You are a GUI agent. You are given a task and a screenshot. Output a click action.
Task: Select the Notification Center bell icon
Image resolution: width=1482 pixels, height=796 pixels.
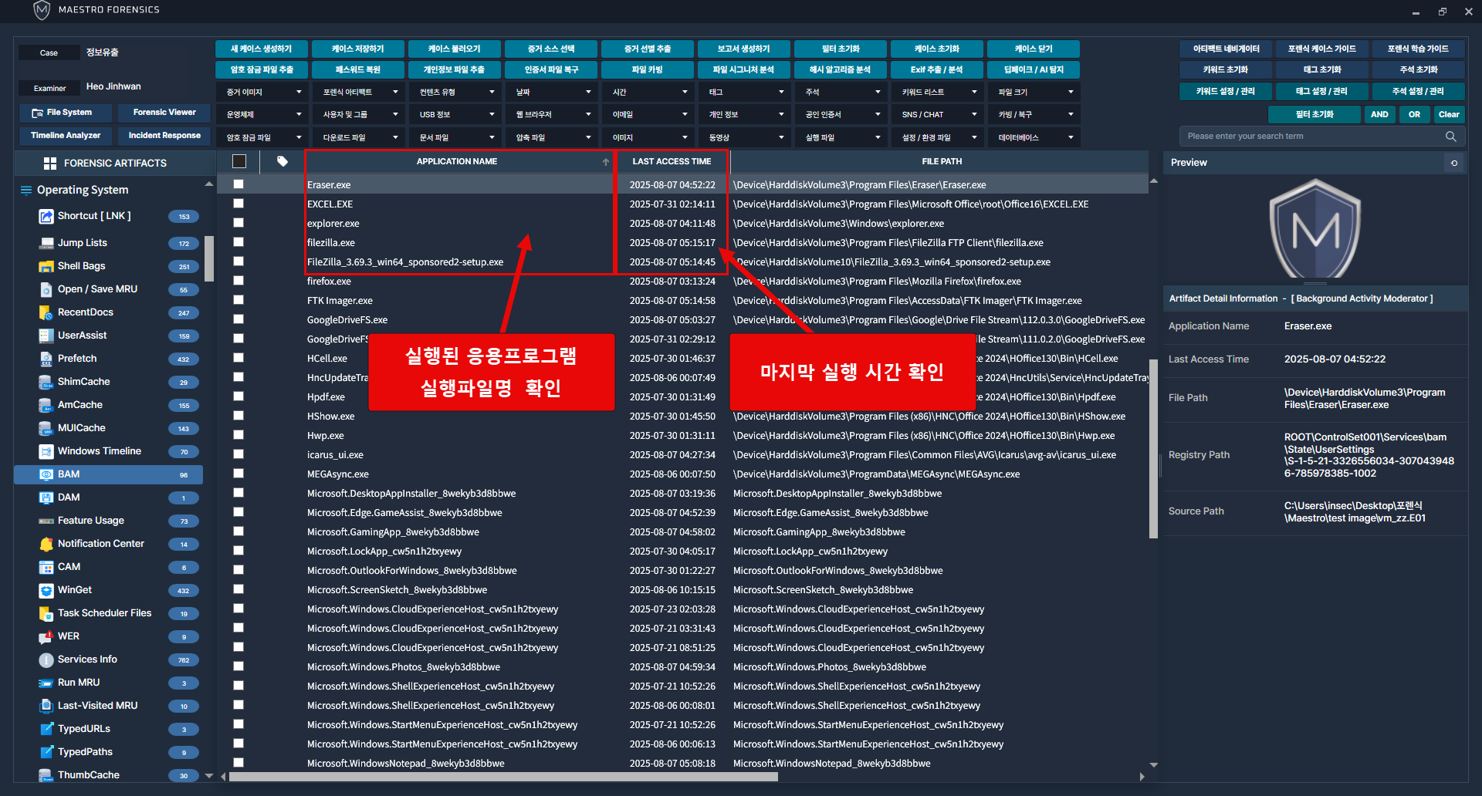point(46,544)
